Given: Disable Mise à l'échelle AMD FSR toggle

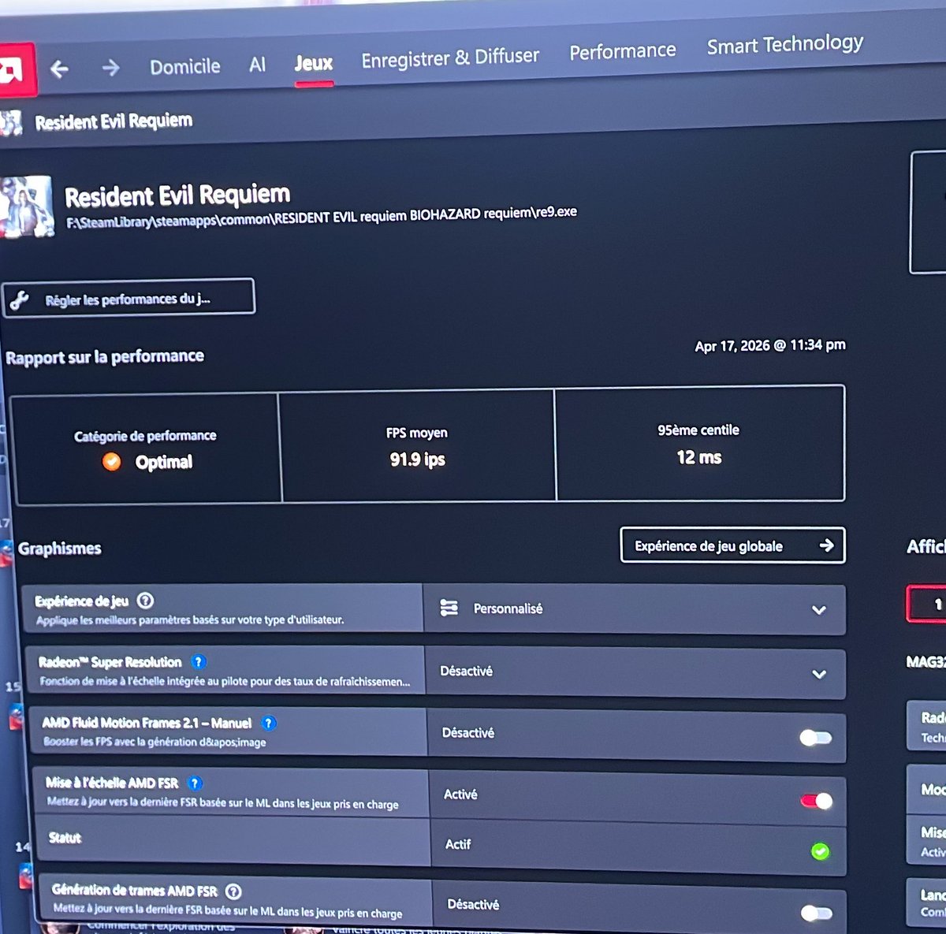Looking at the screenshot, I should point(816,801).
